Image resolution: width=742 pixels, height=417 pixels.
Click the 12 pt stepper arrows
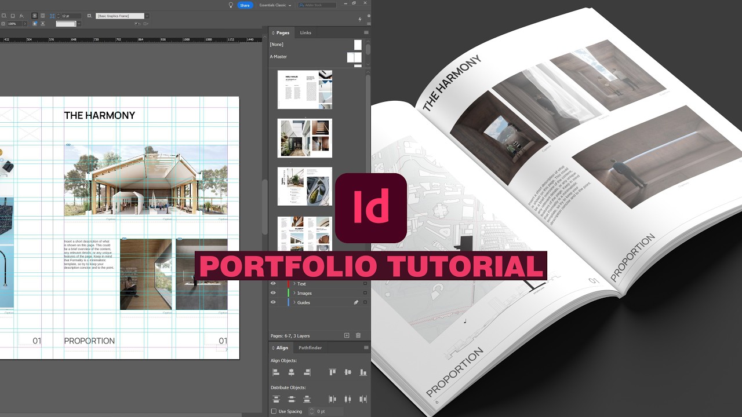(58, 16)
